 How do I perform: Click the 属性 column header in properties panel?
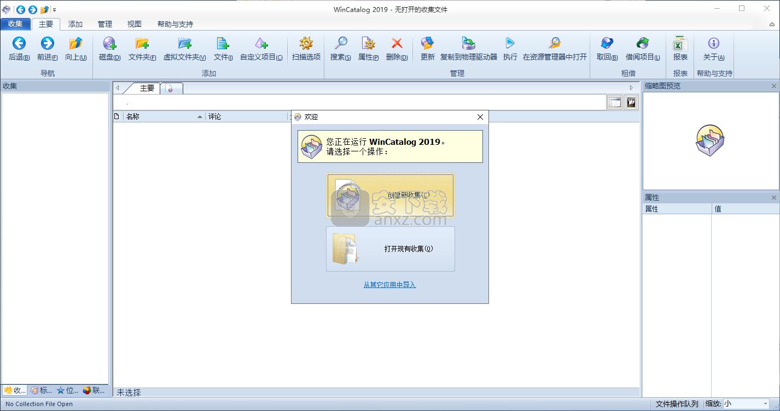677,209
